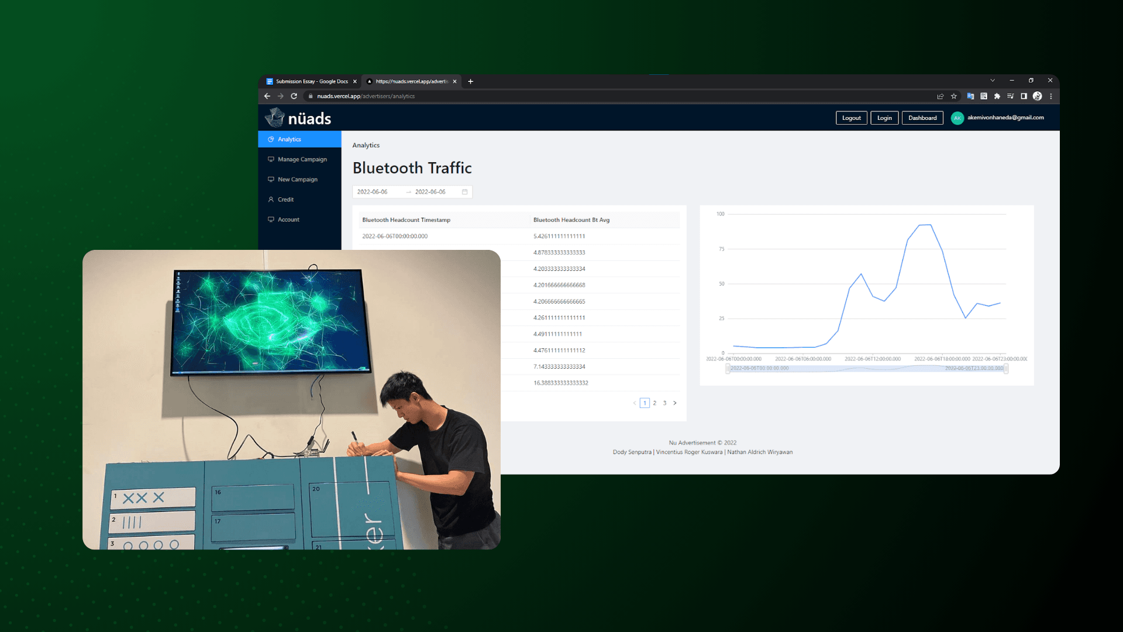Open Manage Campaign in sidebar
The width and height of the screenshot is (1123, 632).
pyautogui.click(x=302, y=159)
